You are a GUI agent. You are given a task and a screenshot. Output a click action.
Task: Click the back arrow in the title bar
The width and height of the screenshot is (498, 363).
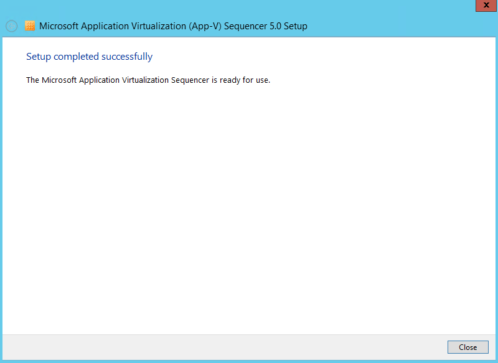12,26
